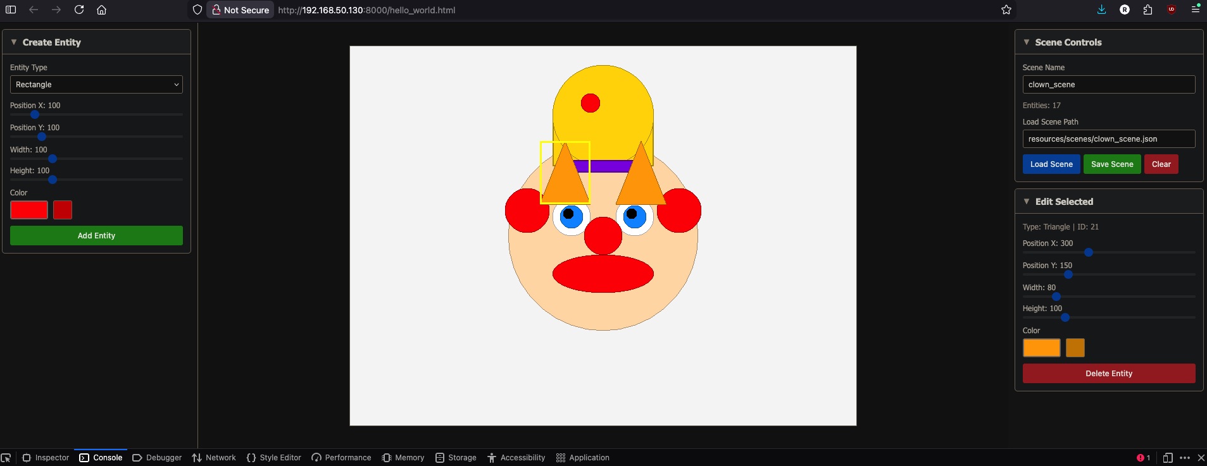Open the dark red Create Entity color swatch
This screenshot has width=1207, height=466.
(x=63, y=210)
